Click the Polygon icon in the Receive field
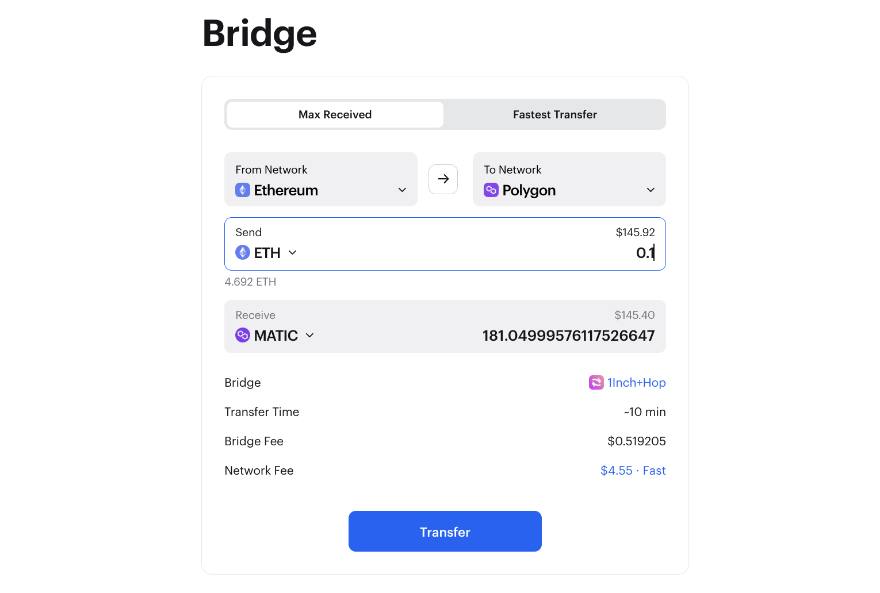Image resolution: width=880 pixels, height=593 pixels. [x=242, y=335]
